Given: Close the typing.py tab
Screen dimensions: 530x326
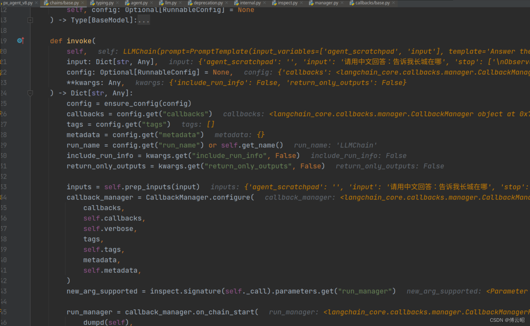Looking at the screenshot, I should point(118,3).
